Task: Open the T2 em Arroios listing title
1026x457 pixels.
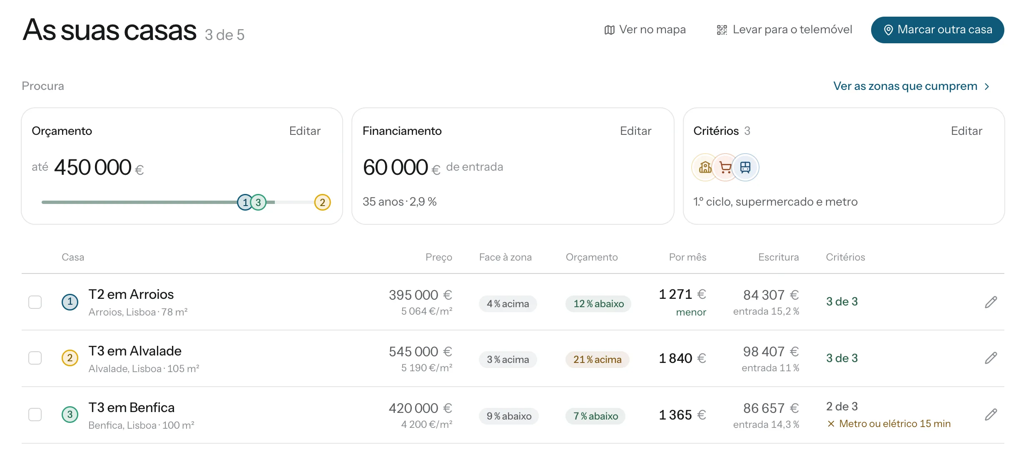Action: pyautogui.click(x=131, y=294)
